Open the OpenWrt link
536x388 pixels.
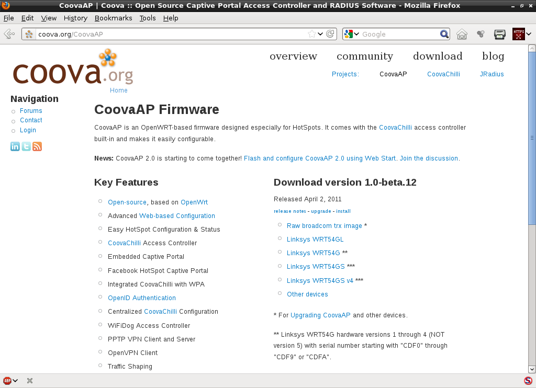tap(194, 202)
